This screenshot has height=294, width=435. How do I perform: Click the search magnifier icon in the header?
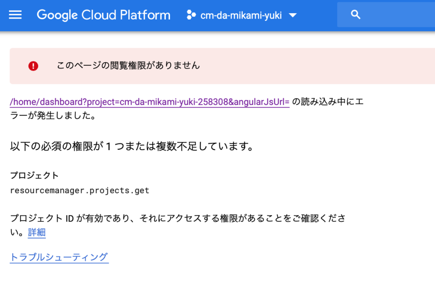tap(355, 15)
